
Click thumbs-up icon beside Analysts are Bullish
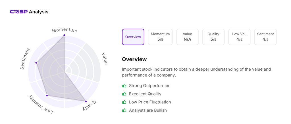[x=124, y=110]
